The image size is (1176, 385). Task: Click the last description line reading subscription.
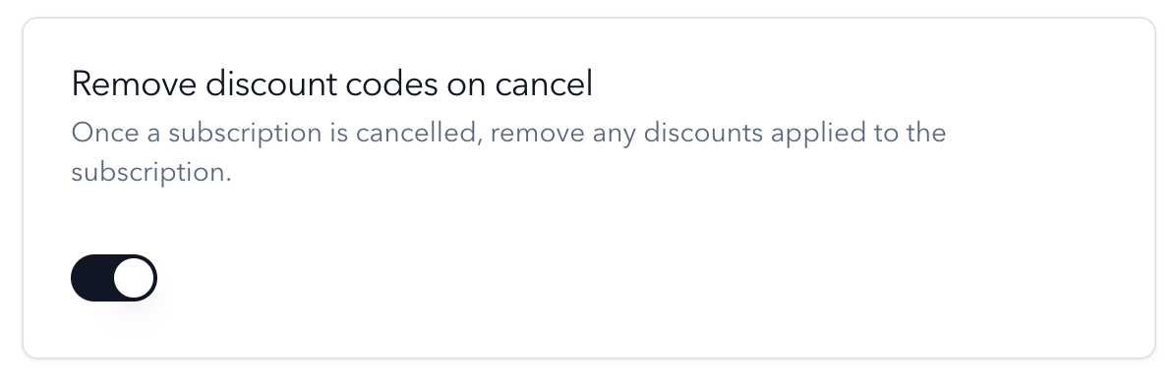(x=151, y=172)
